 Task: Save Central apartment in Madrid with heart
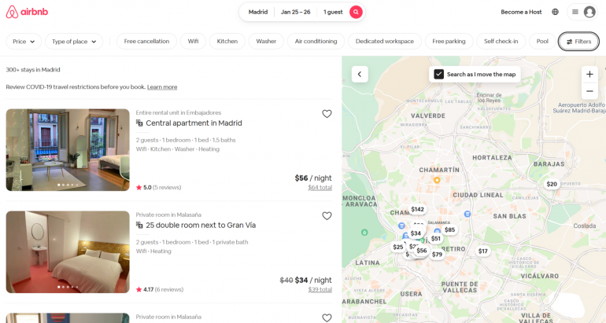(327, 114)
